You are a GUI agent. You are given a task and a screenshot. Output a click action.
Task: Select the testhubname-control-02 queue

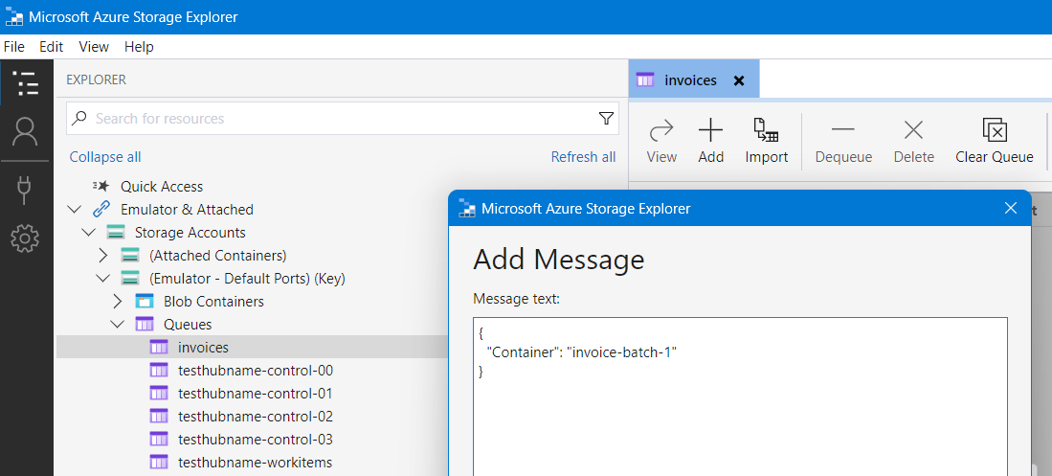click(x=256, y=417)
